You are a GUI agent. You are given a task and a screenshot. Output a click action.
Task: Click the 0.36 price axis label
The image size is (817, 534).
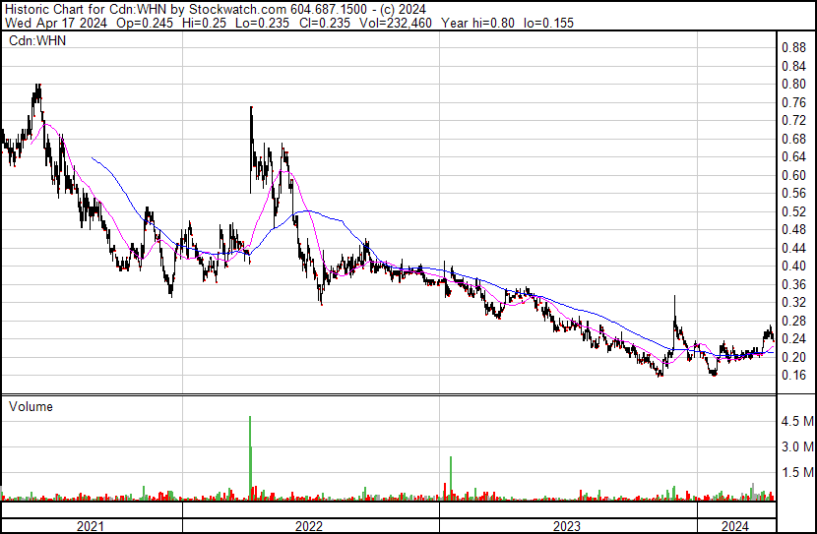coord(793,284)
